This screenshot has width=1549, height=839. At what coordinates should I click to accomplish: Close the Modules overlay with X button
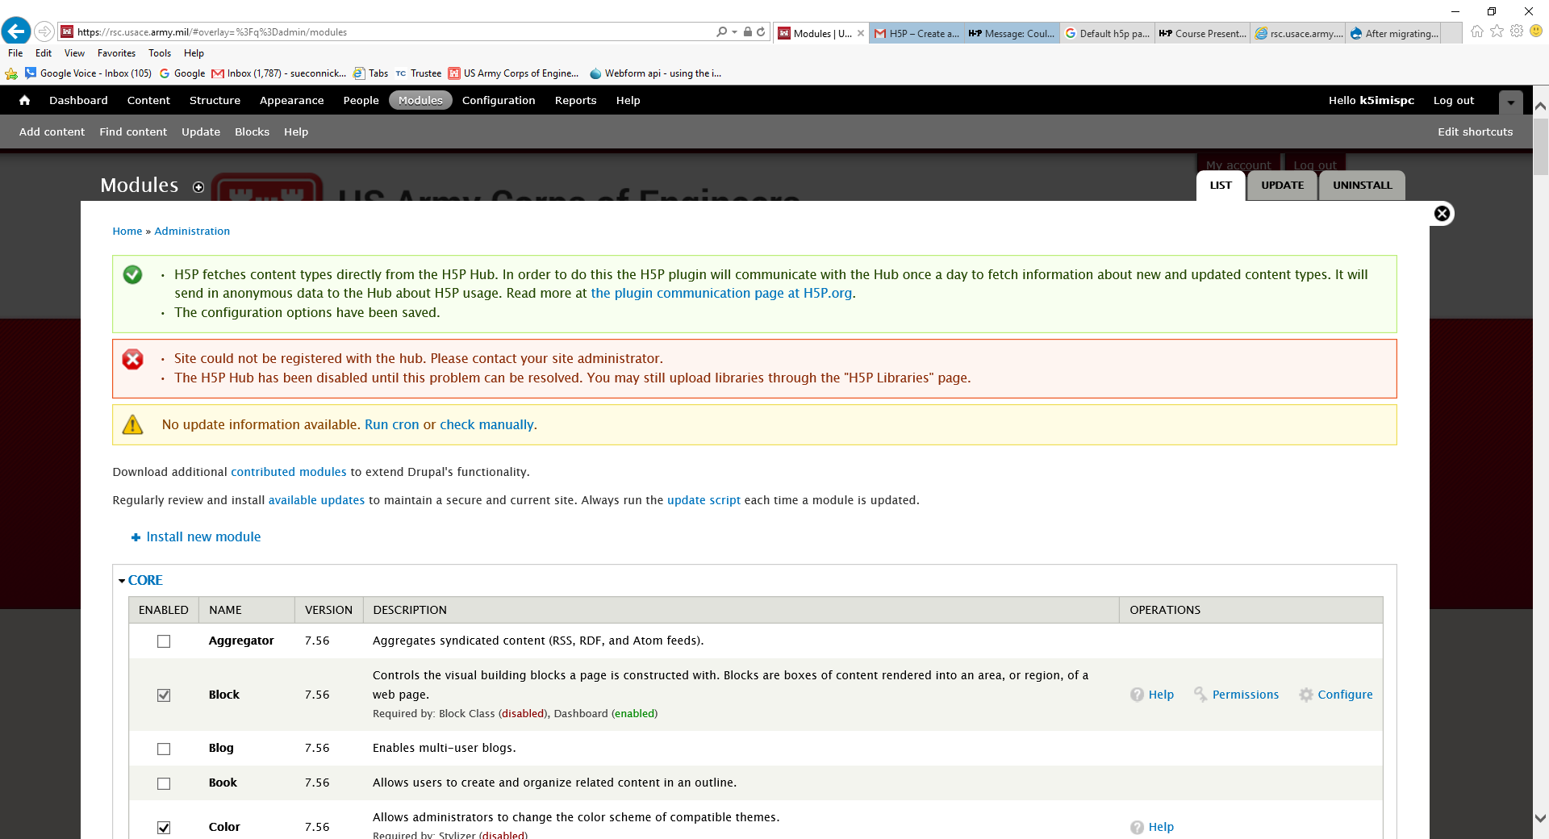click(x=1443, y=214)
